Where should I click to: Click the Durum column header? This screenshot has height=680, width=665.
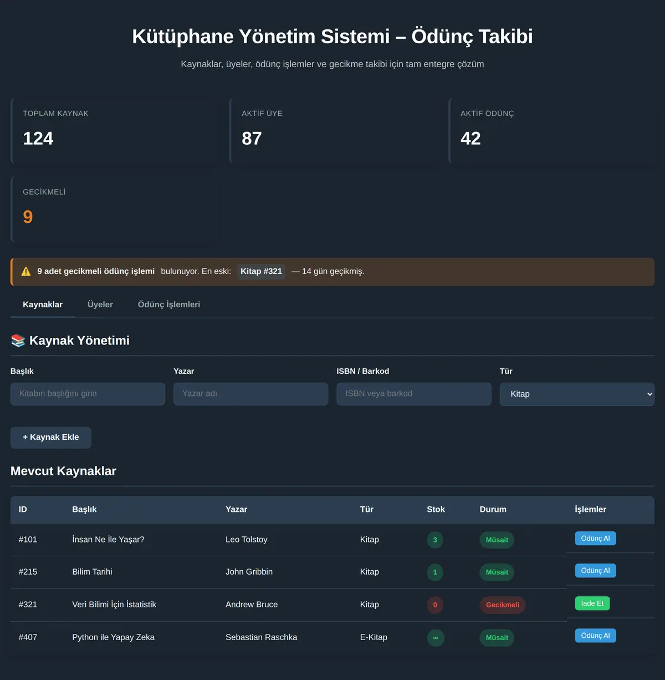click(493, 509)
